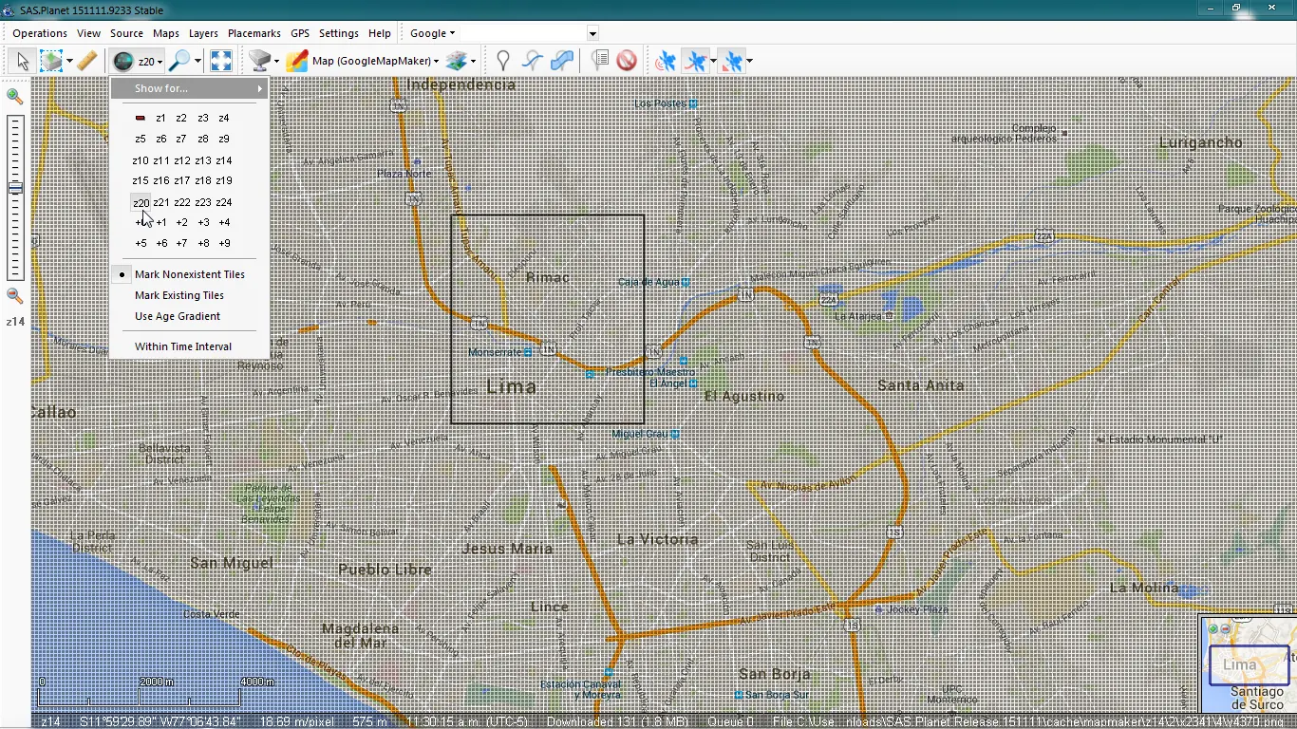Click the layers stack icon

(x=456, y=61)
